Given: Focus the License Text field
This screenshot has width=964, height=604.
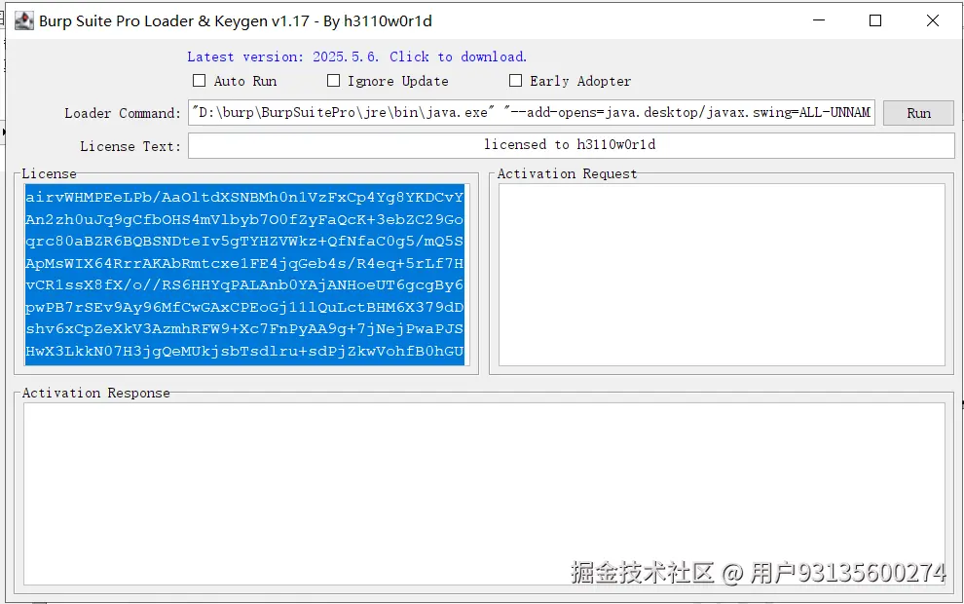Looking at the screenshot, I should [572, 146].
